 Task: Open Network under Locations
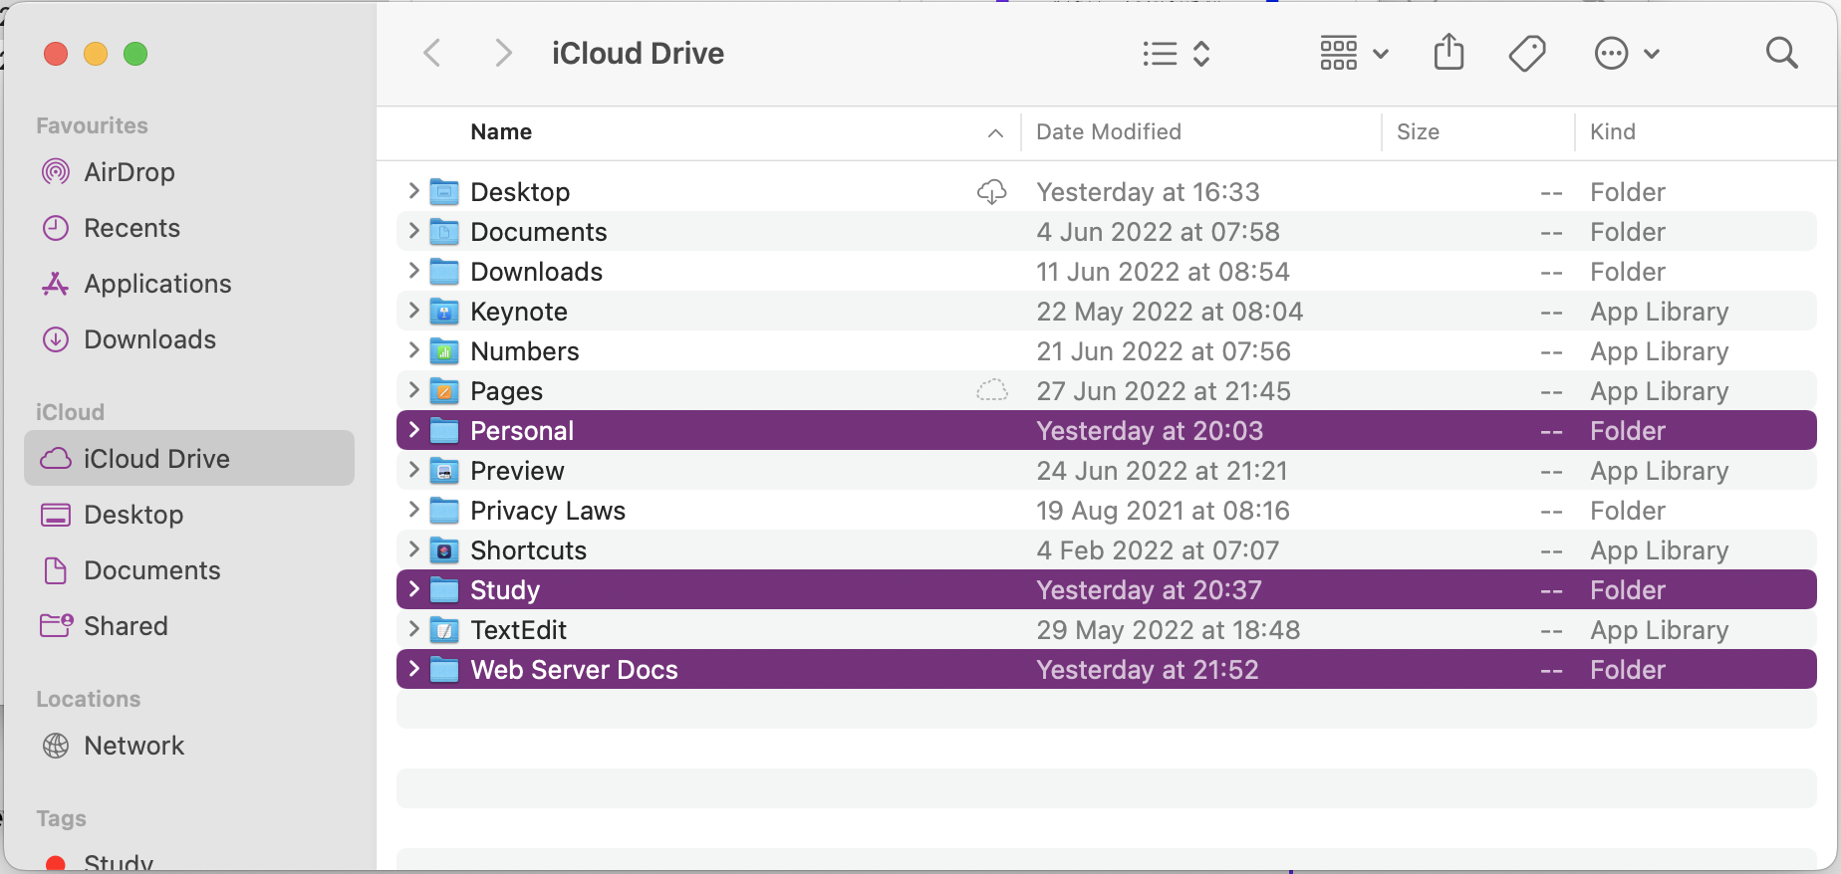[x=189, y=746]
